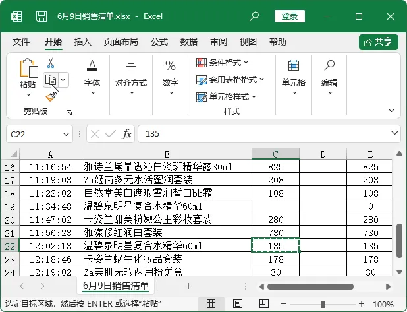This screenshot has width=407, height=312.
Task: Open the 数字 number format group
Action: [x=171, y=77]
